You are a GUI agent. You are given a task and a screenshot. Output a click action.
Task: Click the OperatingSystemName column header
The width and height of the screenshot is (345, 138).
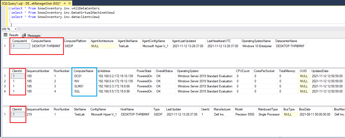257,41
